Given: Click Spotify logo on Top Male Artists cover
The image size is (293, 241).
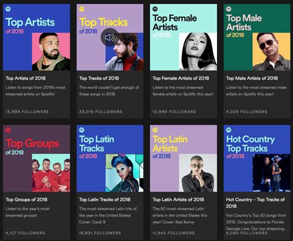Looking at the screenshot, I should (229, 9).
